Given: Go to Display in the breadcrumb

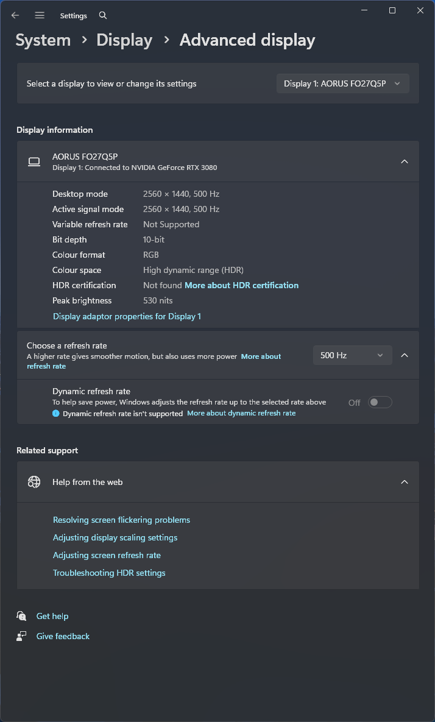Looking at the screenshot, I should 124,40.
